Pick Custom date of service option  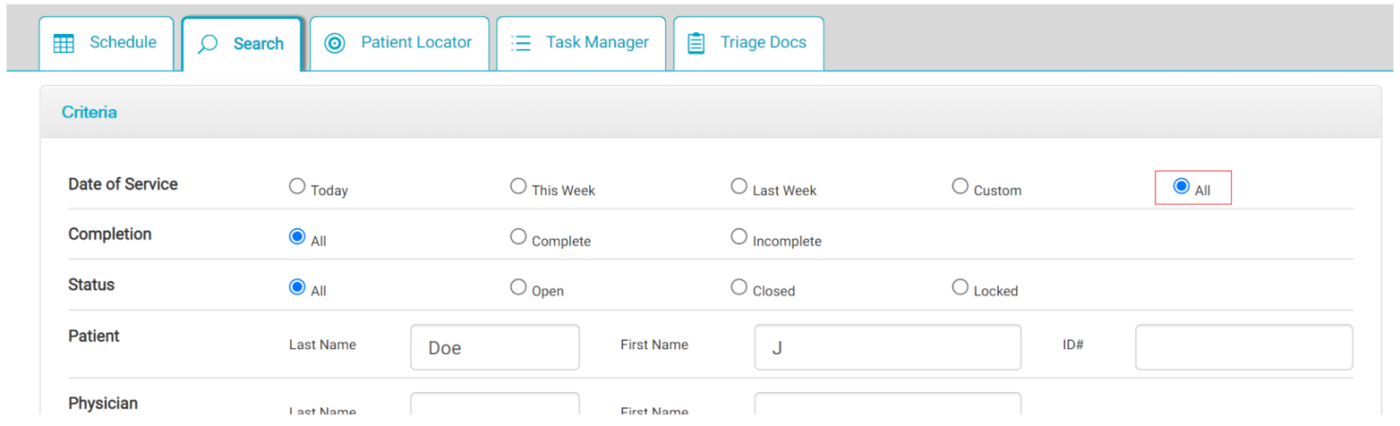960,186
